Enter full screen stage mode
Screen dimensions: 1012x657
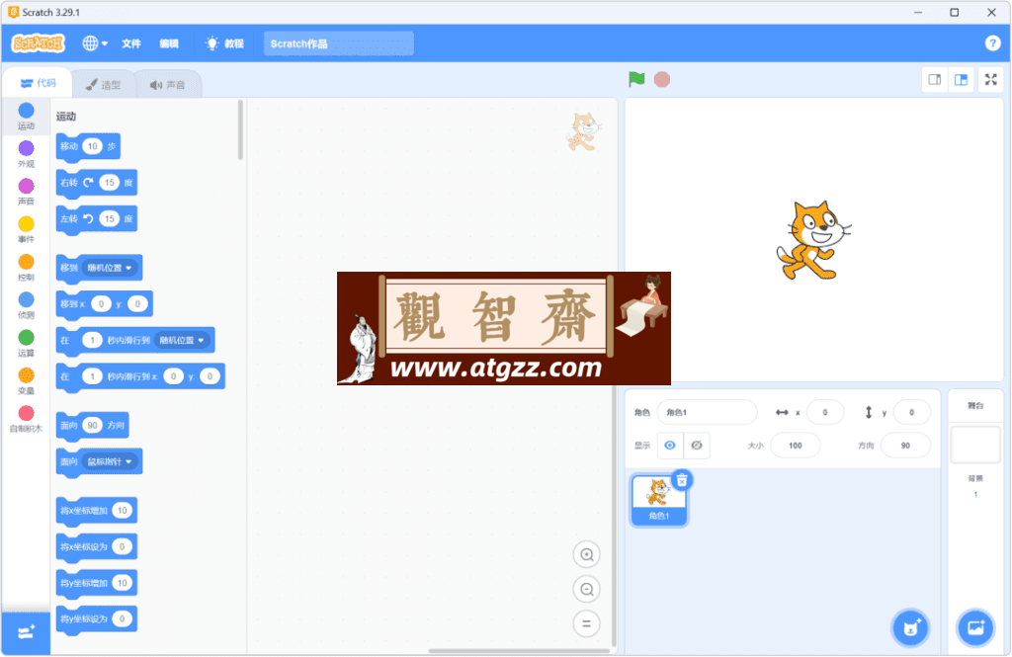pyautogui.click(x=990, y=79)
